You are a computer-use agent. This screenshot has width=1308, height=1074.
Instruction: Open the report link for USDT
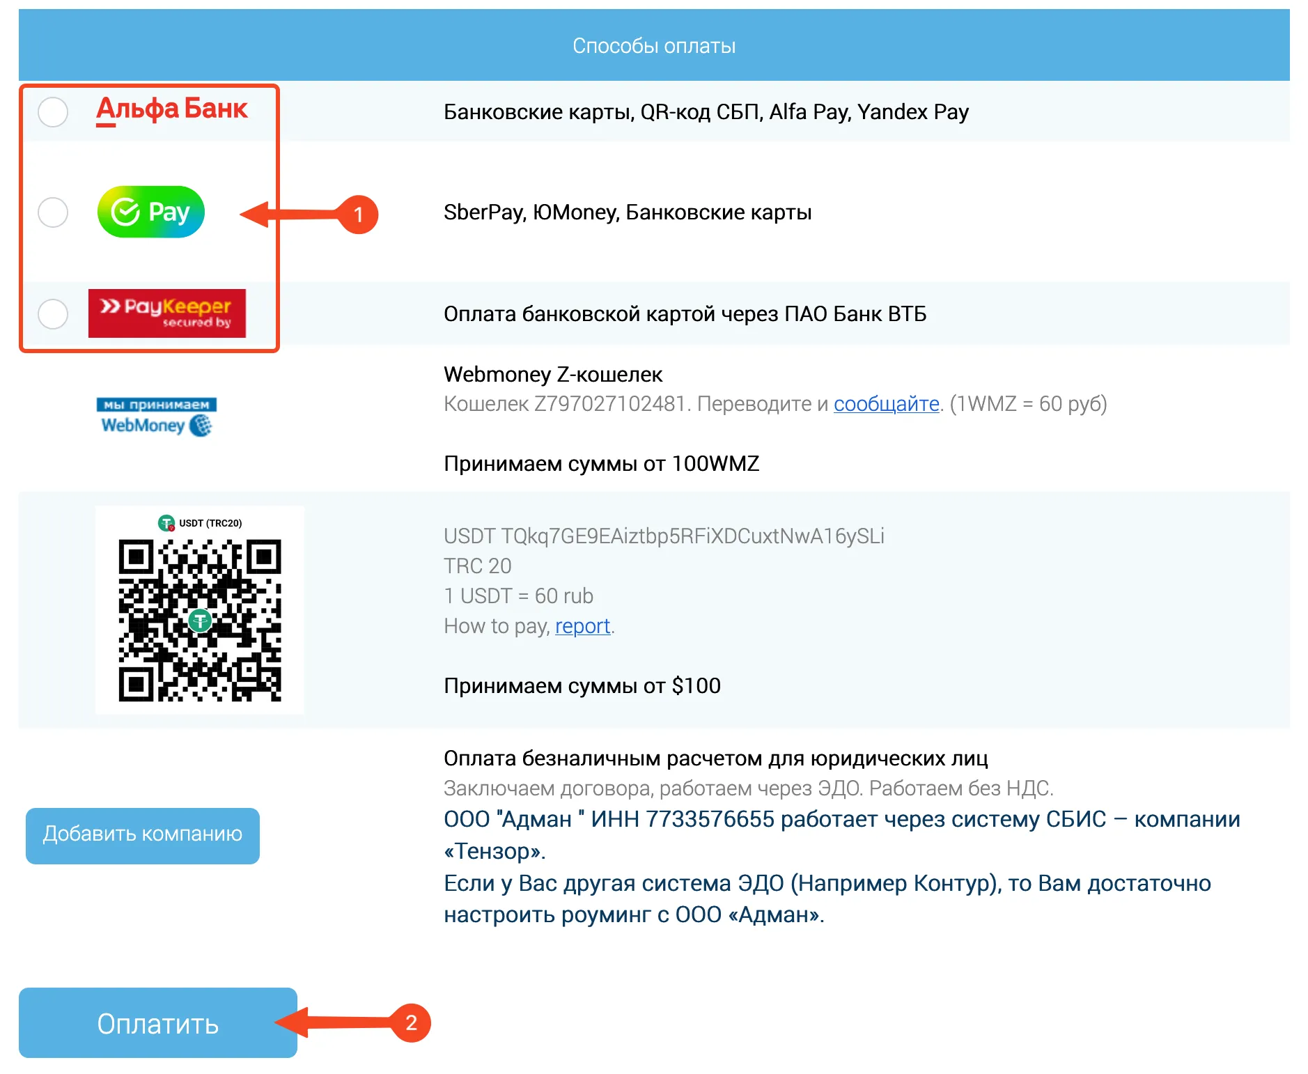pos(582,626)
